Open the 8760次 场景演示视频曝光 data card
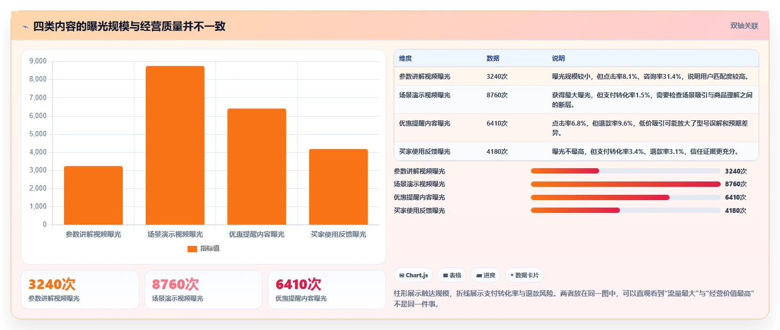780x330 pixels. [203, 290]
